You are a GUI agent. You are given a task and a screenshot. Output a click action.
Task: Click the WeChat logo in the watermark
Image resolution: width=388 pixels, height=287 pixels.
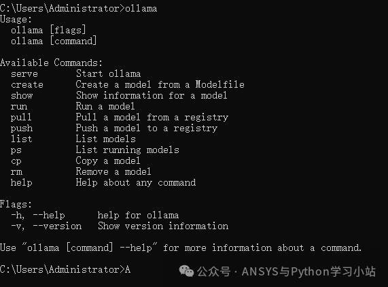(186, 271)
